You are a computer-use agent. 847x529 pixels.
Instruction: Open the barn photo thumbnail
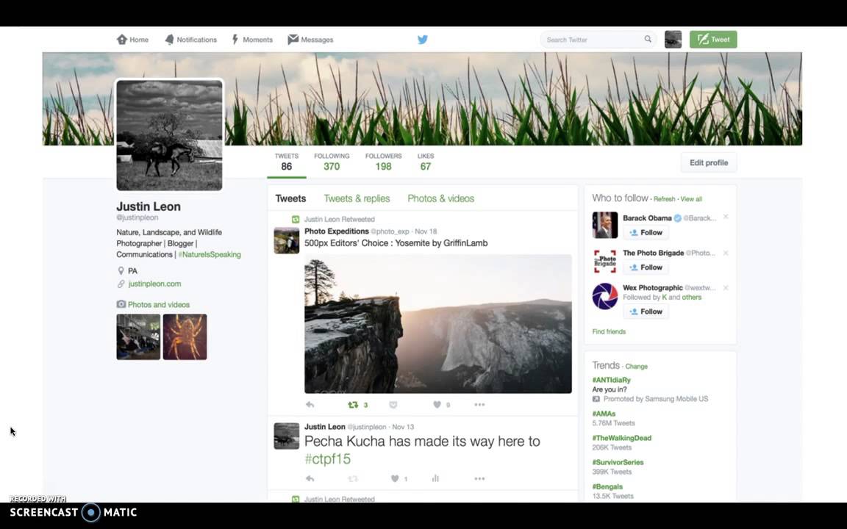(138, 337)
